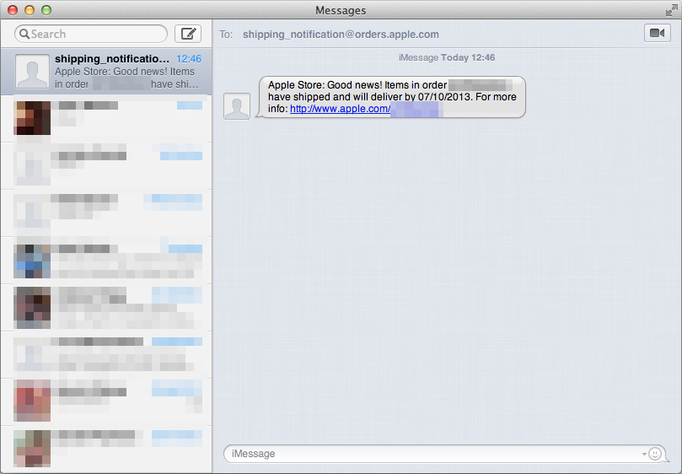This screenshot has width=682, height=474.
Task: Click the green zoom window button
Action: 46,10
